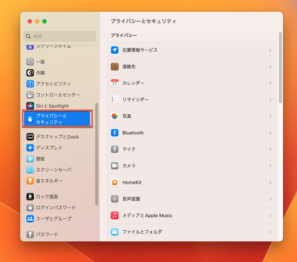
Task: Expand the 音声認識 row chevron
Action: click(270, 199)
